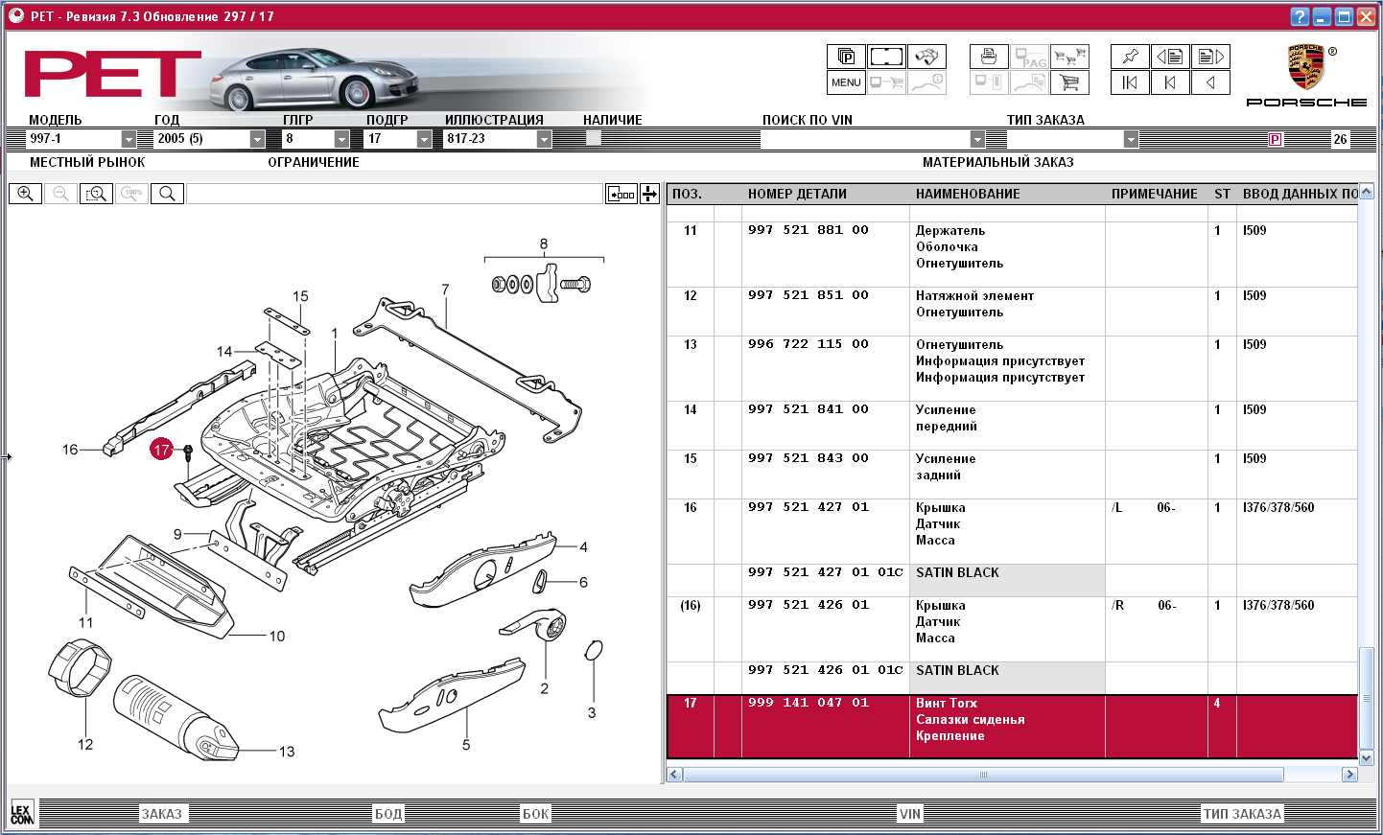Click the Porsche crest logo
Screen dimensions: 1383x835
(x=1305, y=68)
